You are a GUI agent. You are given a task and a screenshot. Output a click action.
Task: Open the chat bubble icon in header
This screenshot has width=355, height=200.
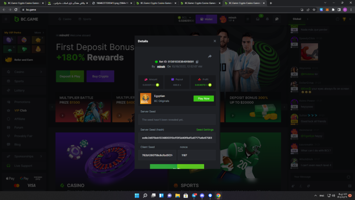coord(277,19)
